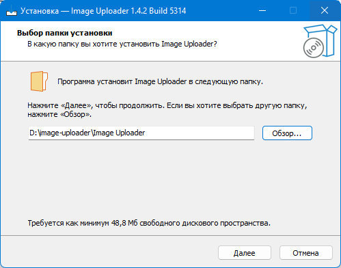Close the Image Uploader setup window

[325, 10]
